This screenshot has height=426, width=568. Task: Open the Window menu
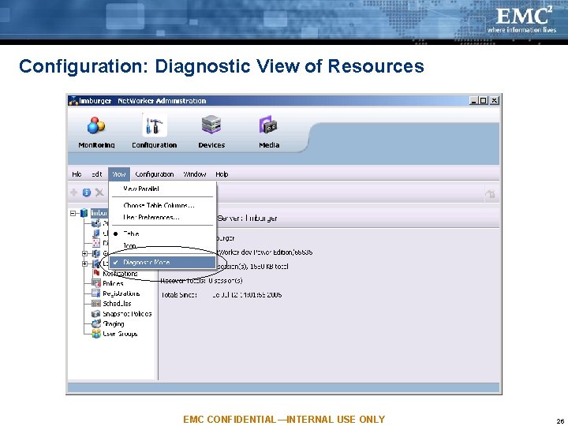point(195,174)
